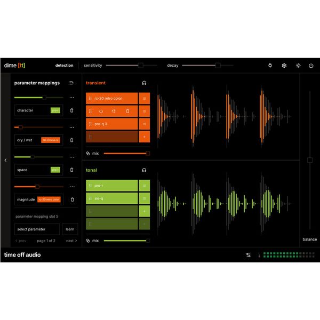Open the mixer settings icon in footer
The height and width of the screenshot is (320, 320).
pyautogui.click(x=248, y=255)
